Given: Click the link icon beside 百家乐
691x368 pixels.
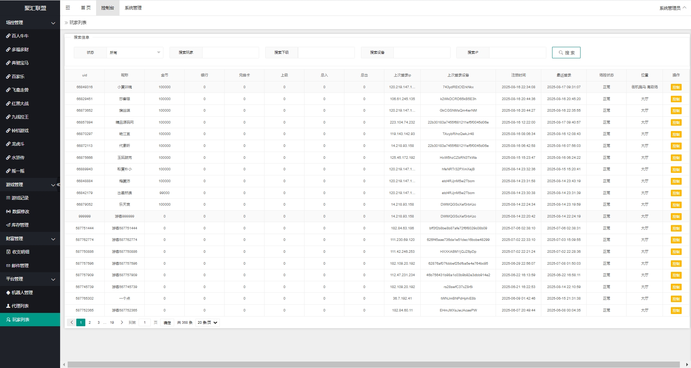Looking at the screenshot, I should pos(8,77).
